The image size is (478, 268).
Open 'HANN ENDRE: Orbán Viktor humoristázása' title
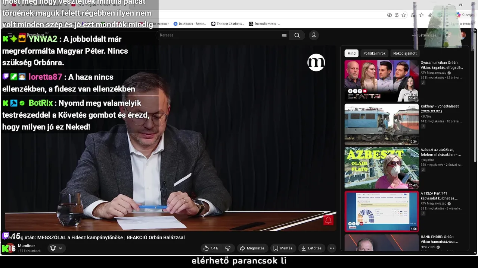coord(439,239)
